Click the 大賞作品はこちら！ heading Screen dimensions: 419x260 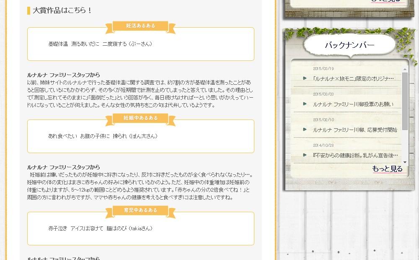tap(62, 10)
